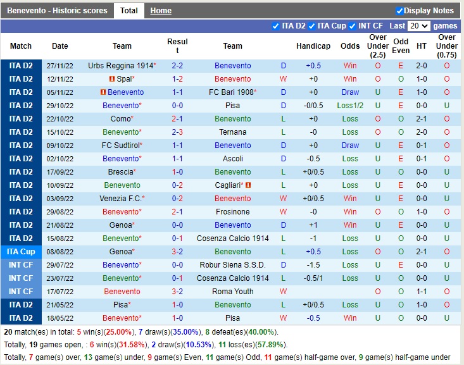Click Frosinone team name
464x365 pixels.
232,212
